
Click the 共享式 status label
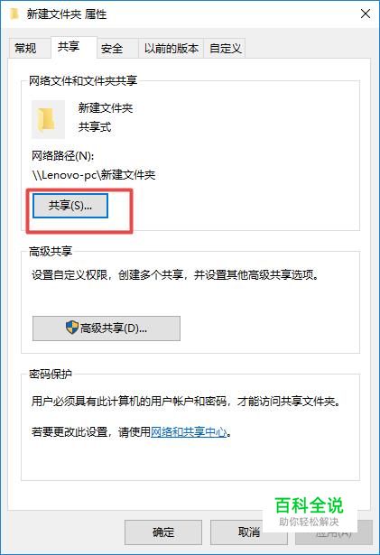pyautogui.click(x=95, y=126)
